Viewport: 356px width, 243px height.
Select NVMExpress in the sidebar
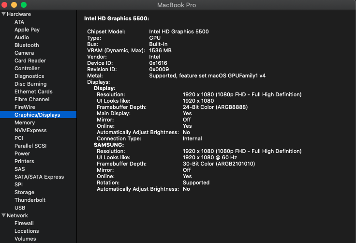(30, 130)
